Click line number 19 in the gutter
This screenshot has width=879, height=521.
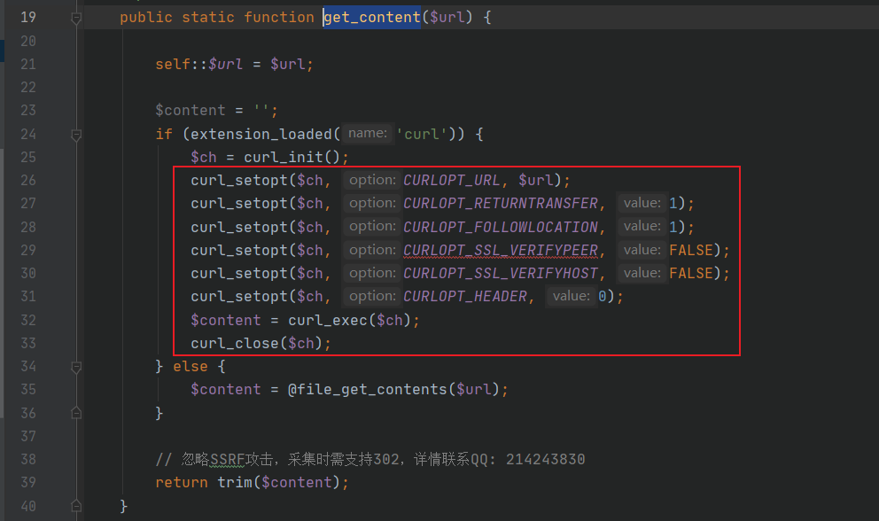click(x=28, y=18)
